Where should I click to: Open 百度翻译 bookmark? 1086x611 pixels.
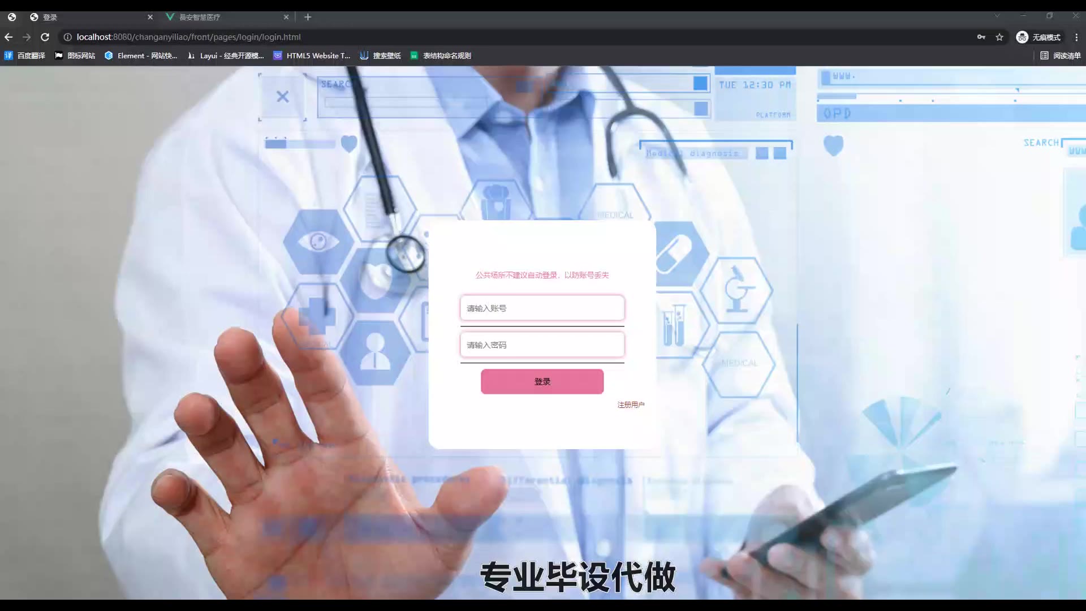pyautogui.click(x=25, y=55)
